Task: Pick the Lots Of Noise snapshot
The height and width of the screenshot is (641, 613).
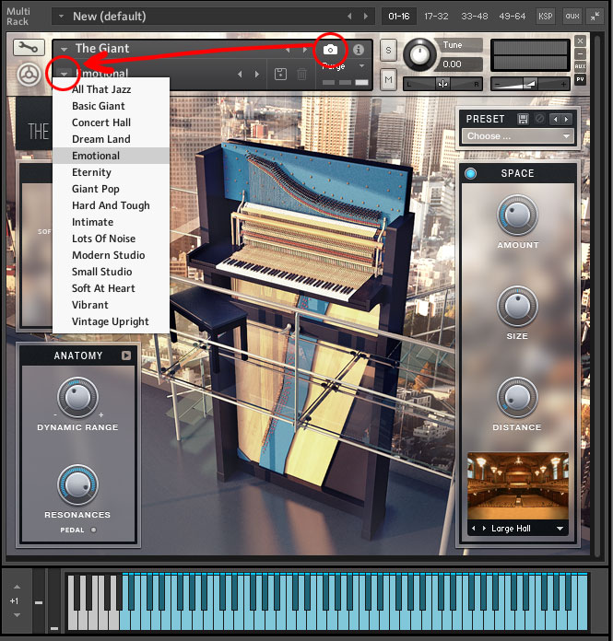Action: pos(111,239)
